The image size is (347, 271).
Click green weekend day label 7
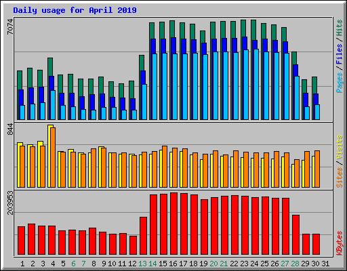tap(83, 264)
